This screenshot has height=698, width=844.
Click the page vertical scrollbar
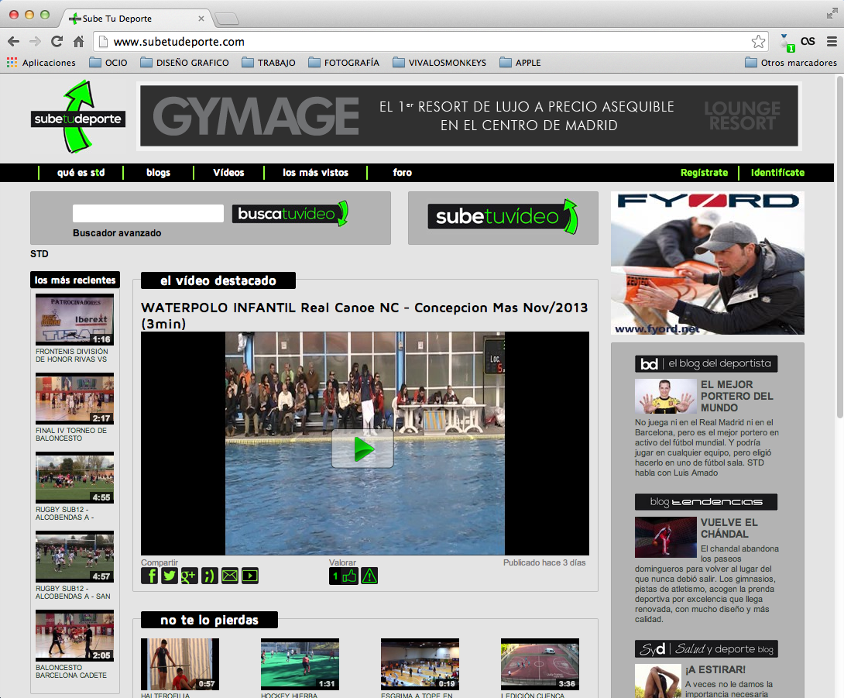pyautogui.click(x=839, y=248)
